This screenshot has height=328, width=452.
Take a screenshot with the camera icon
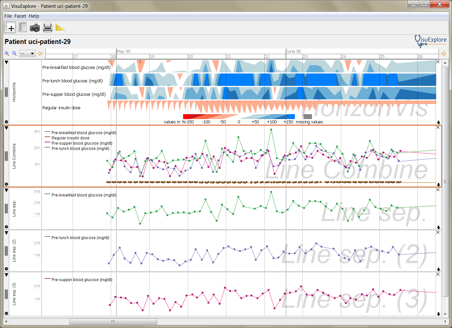coord(35,28)
